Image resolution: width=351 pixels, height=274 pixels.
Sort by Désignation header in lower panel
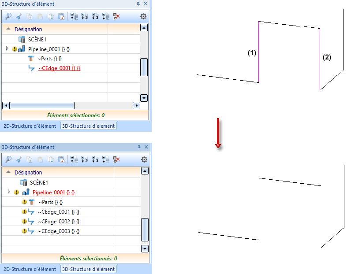point(28,172)
